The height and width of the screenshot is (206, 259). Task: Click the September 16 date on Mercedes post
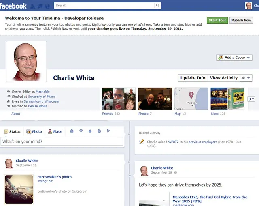tap(161, 172)
